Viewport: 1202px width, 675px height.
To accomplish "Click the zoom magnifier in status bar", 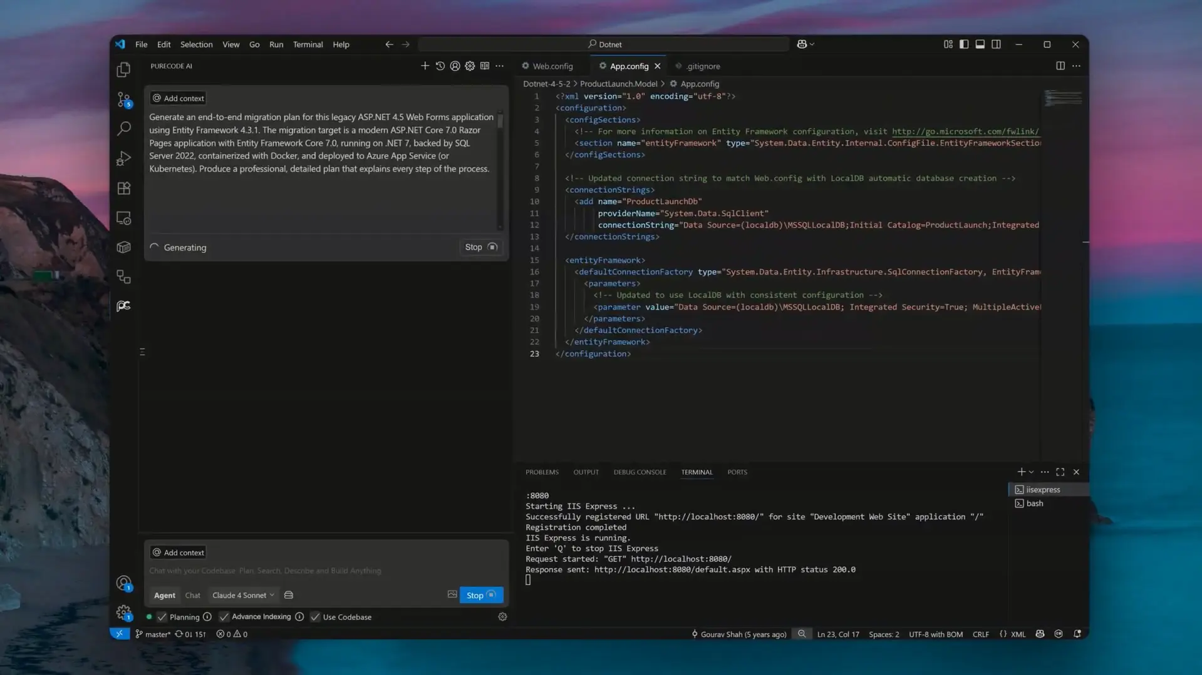I will (x=802, y=634).
